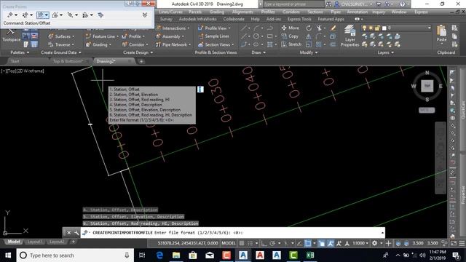Open the current layer combo box

(396, 28)
